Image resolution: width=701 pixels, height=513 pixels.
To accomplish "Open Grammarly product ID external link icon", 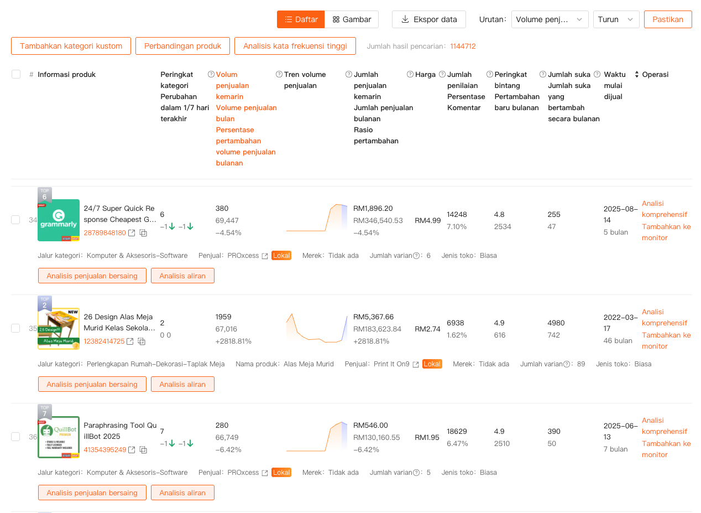I will click(x=132, y=233).
